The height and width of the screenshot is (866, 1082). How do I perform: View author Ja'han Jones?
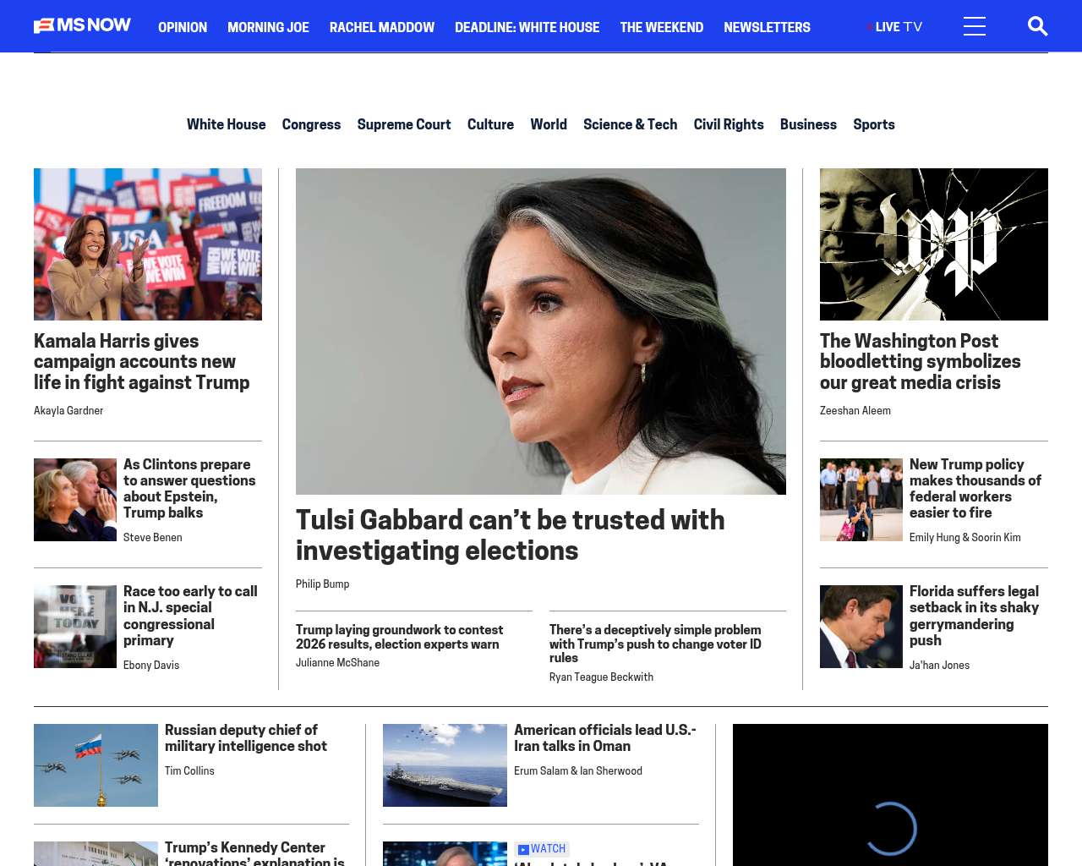939,665
